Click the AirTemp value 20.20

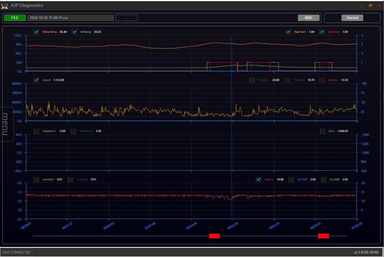[x=97, y=32]
